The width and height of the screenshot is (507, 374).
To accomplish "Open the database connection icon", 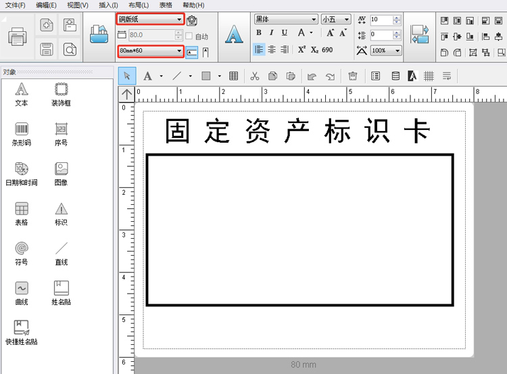I will click(395, 76).
